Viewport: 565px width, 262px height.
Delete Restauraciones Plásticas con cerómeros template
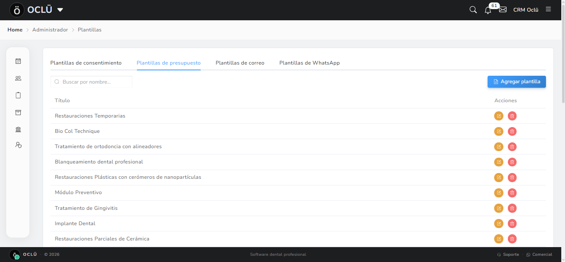click(512, 177)
